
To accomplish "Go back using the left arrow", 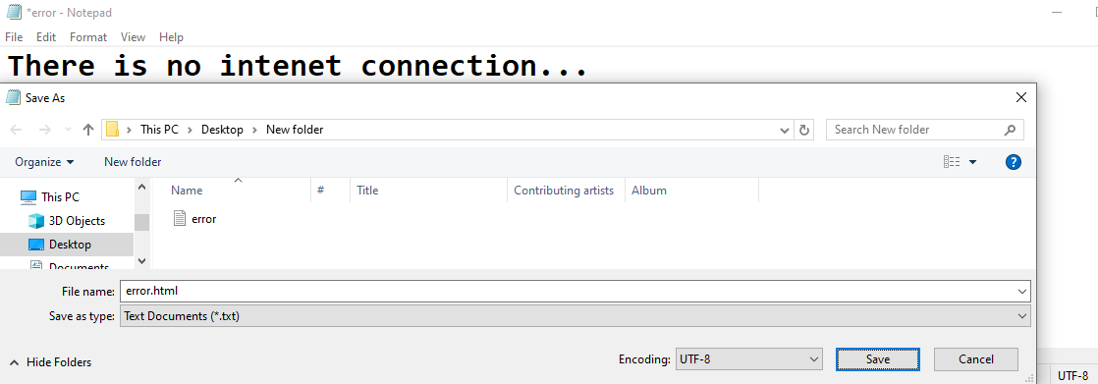I will tap(16, 130).
